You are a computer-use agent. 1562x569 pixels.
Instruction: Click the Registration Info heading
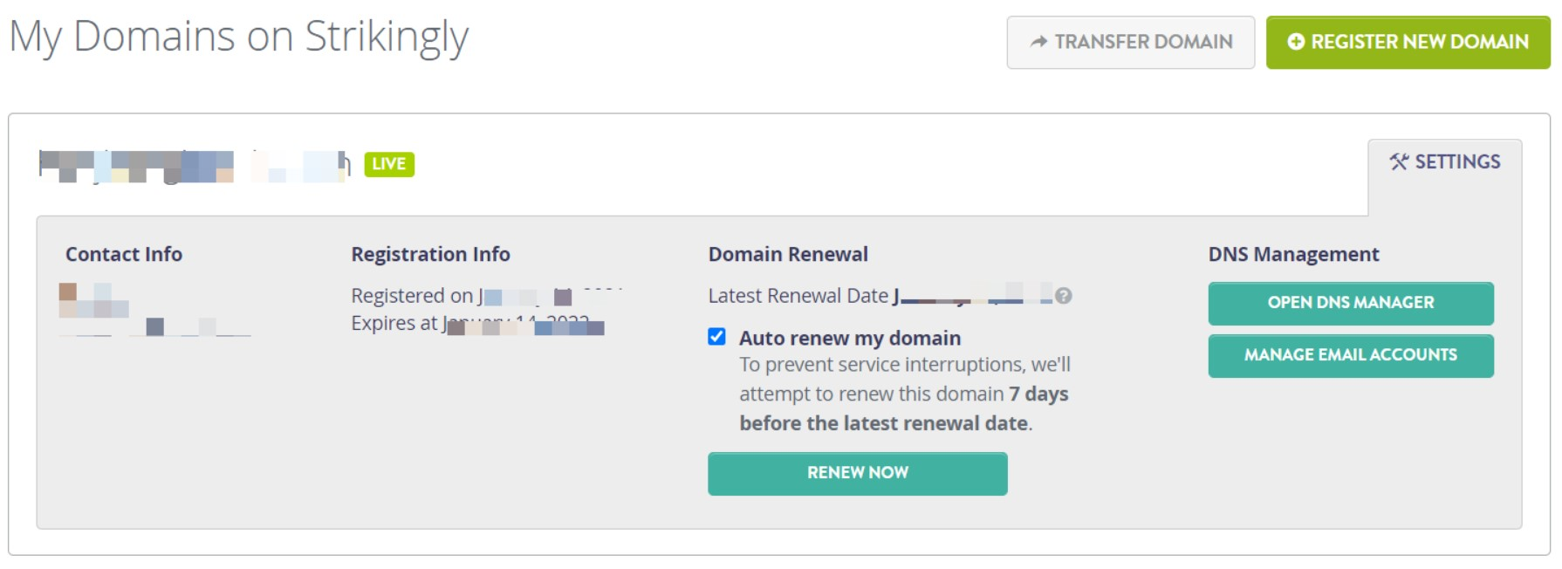[429, 254]
